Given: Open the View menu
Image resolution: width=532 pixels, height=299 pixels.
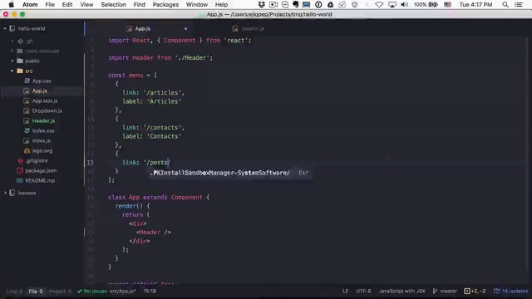Looking at the screenshot, I should point(86,4).
